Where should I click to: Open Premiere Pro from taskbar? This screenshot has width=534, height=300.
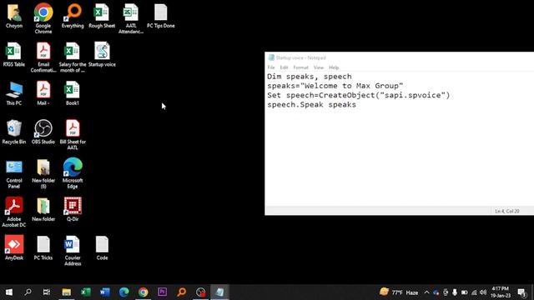[163, 292]
